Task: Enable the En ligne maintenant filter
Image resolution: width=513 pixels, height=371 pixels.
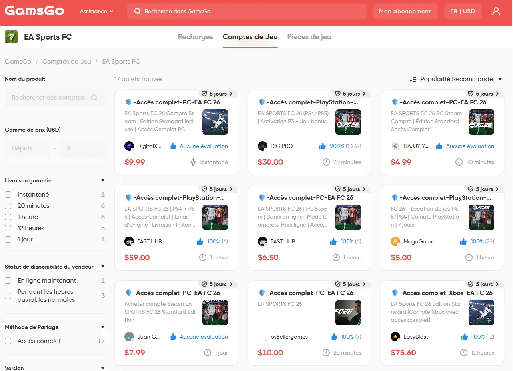Action: (x=8, y=281)
